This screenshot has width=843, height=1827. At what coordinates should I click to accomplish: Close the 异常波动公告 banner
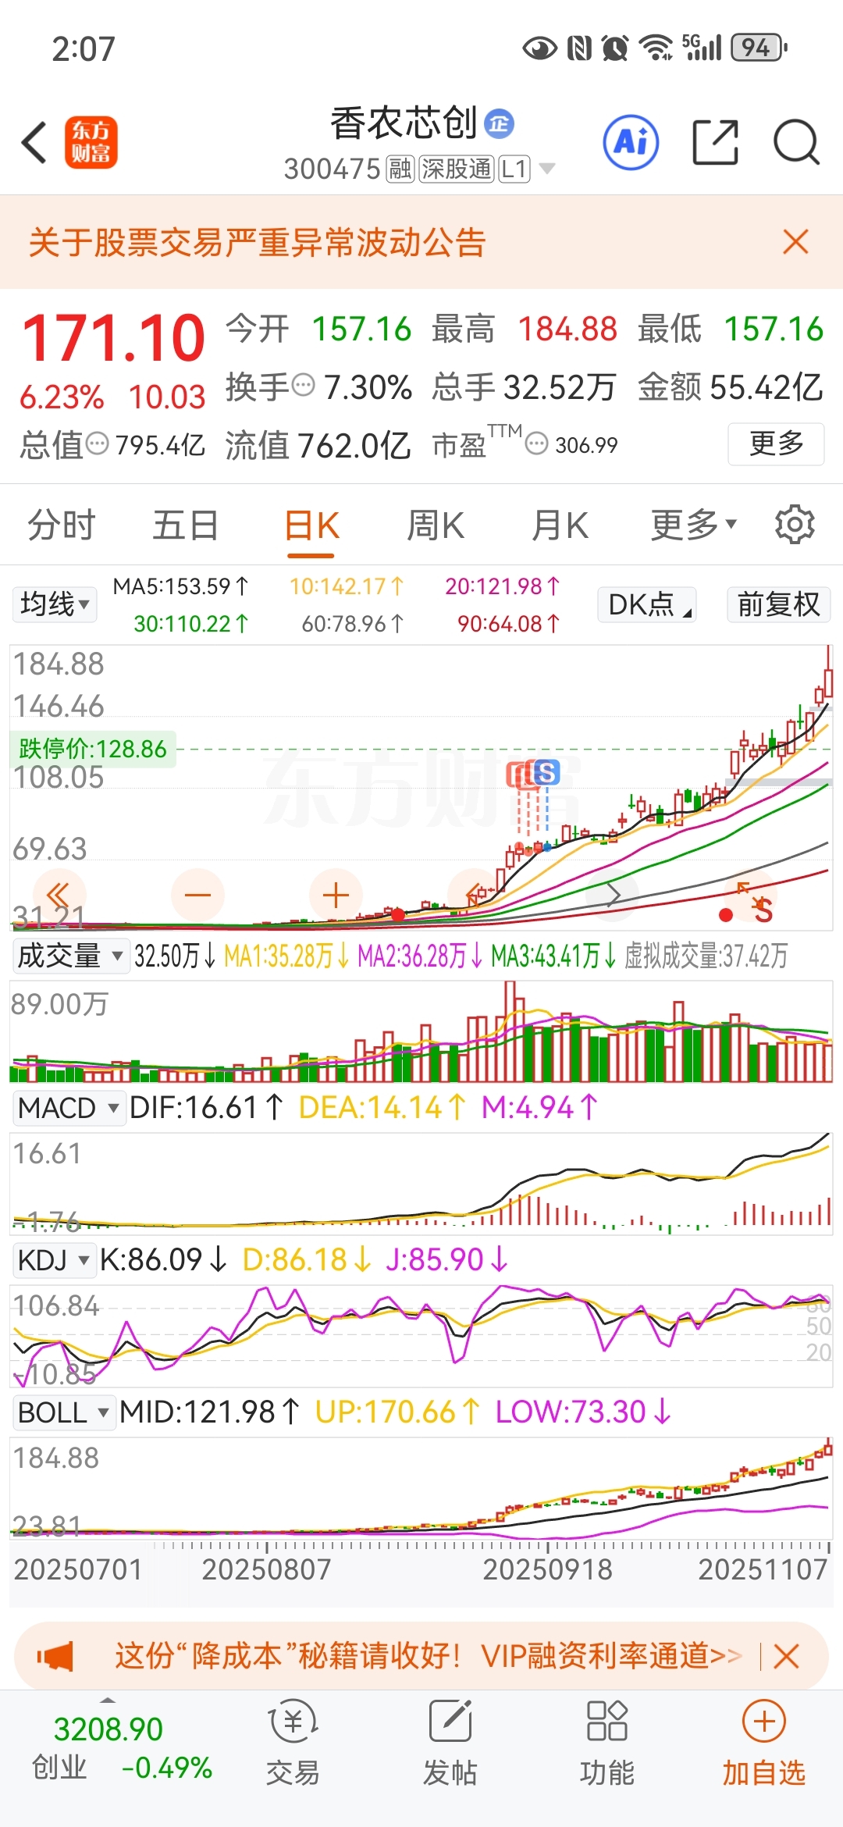pos(795,242)
